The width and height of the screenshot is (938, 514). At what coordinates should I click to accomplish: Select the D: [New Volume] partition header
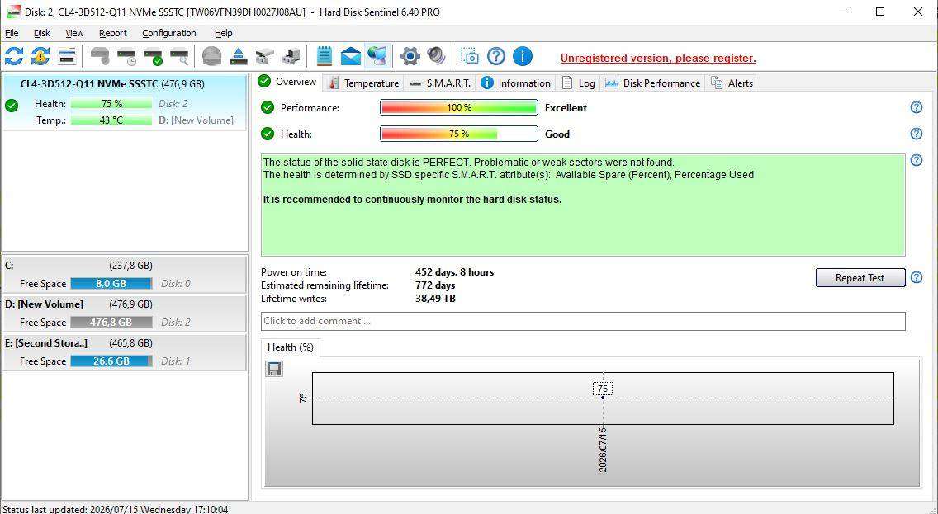coord(125,304)
